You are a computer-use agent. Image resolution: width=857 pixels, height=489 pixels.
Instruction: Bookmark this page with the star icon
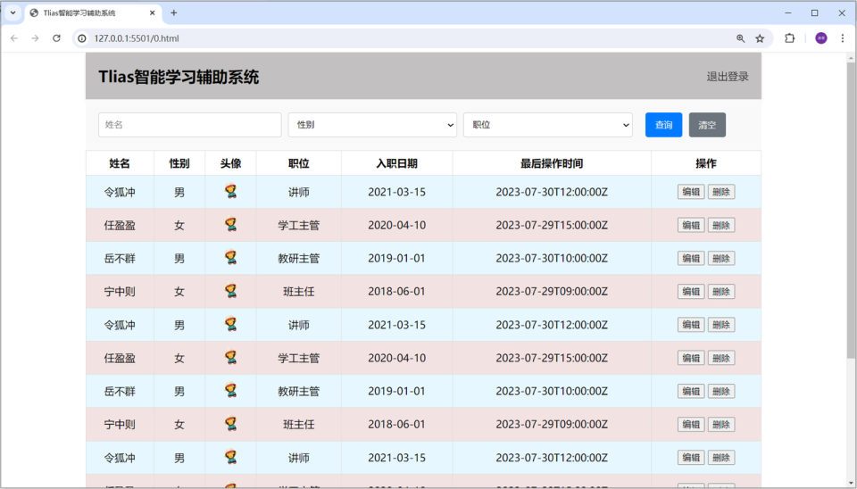[x=760, y=38]
